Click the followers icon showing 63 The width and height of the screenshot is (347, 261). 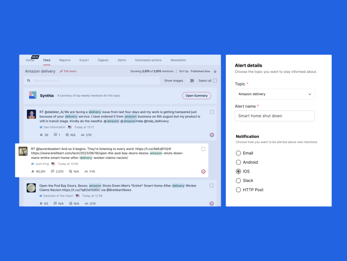point(41,203)
